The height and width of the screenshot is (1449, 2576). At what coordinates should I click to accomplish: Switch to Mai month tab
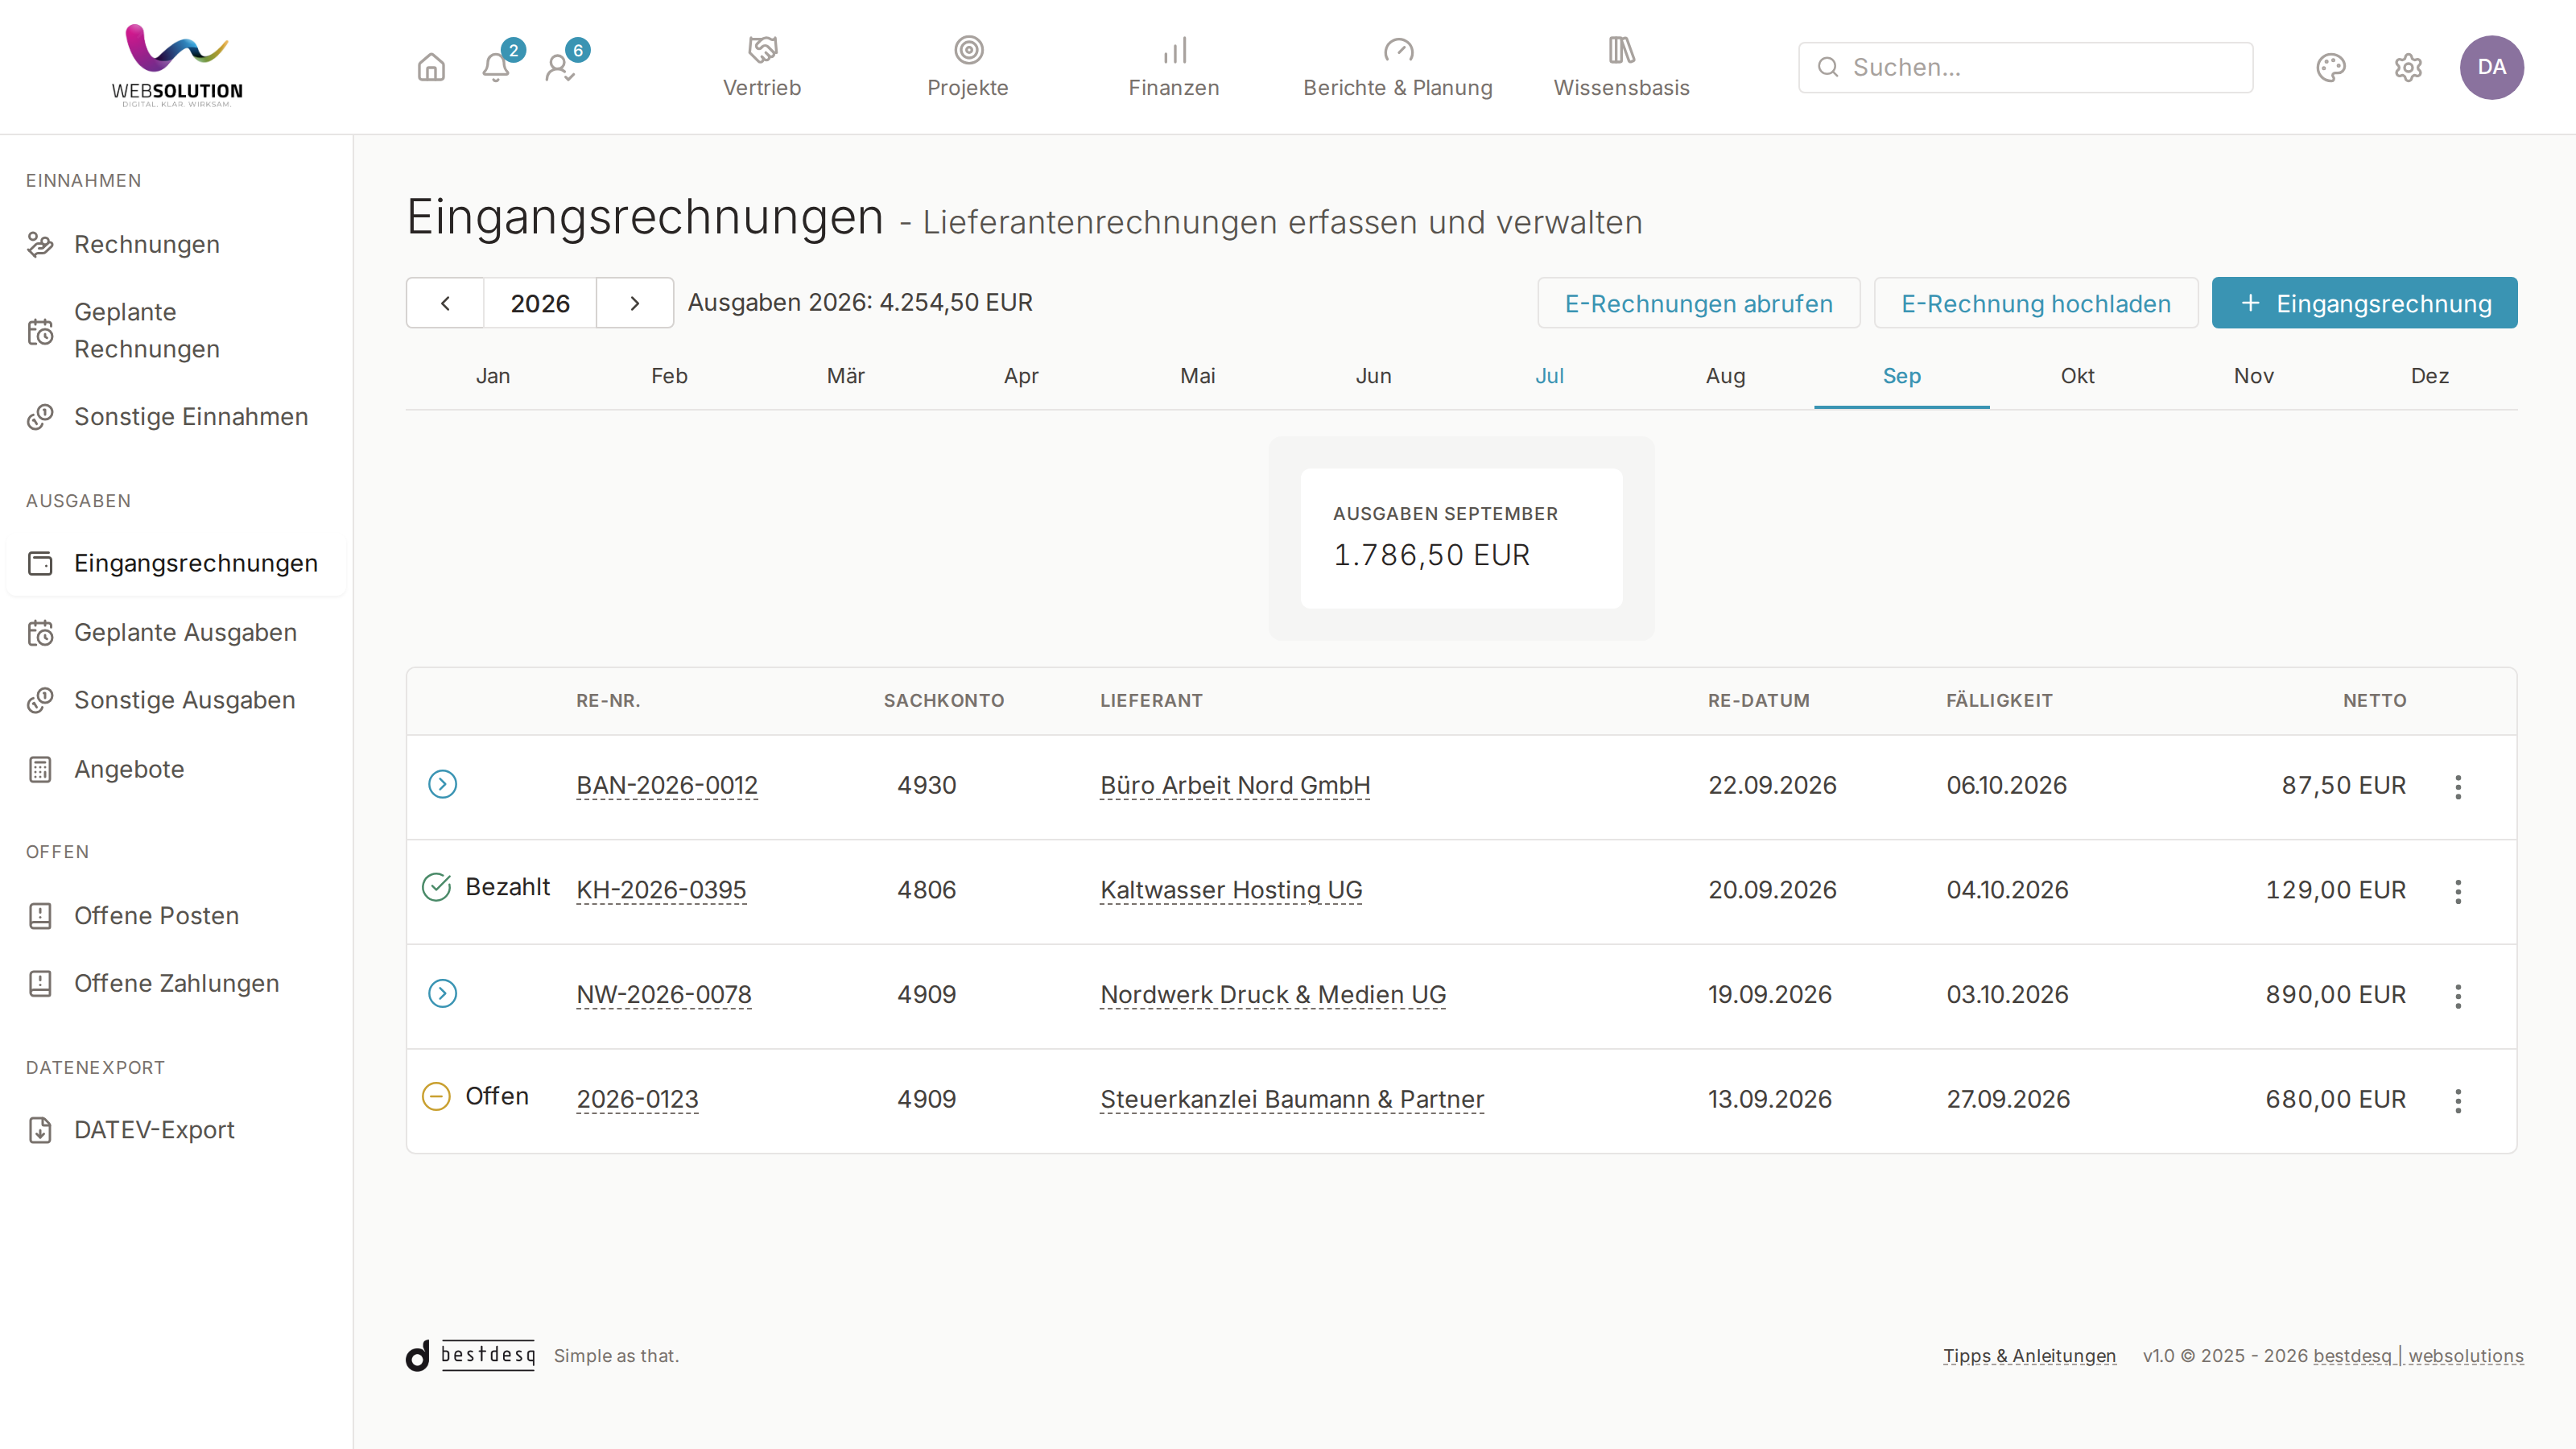pyautogui.click(x=1197, y=376)
